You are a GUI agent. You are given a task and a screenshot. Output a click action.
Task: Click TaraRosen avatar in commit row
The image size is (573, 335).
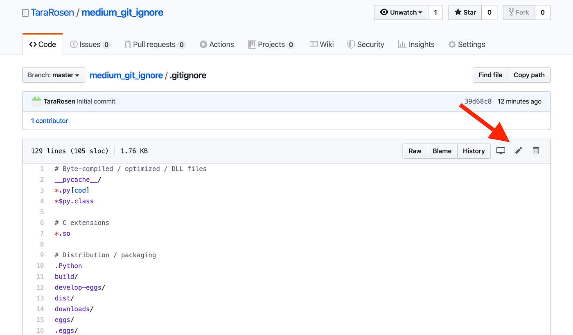point(36,101)
